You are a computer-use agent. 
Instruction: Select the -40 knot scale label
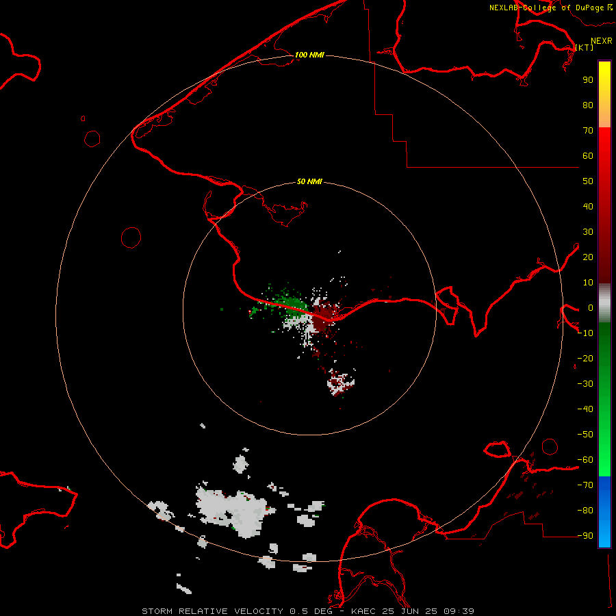[x=585, y=409]
